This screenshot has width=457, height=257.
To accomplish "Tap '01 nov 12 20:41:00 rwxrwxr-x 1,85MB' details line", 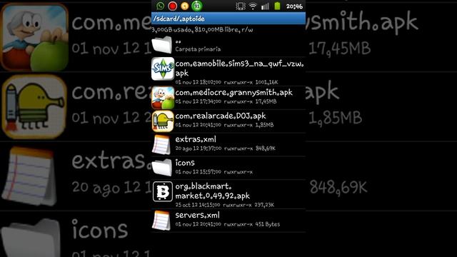I will [x=224, y=125].
